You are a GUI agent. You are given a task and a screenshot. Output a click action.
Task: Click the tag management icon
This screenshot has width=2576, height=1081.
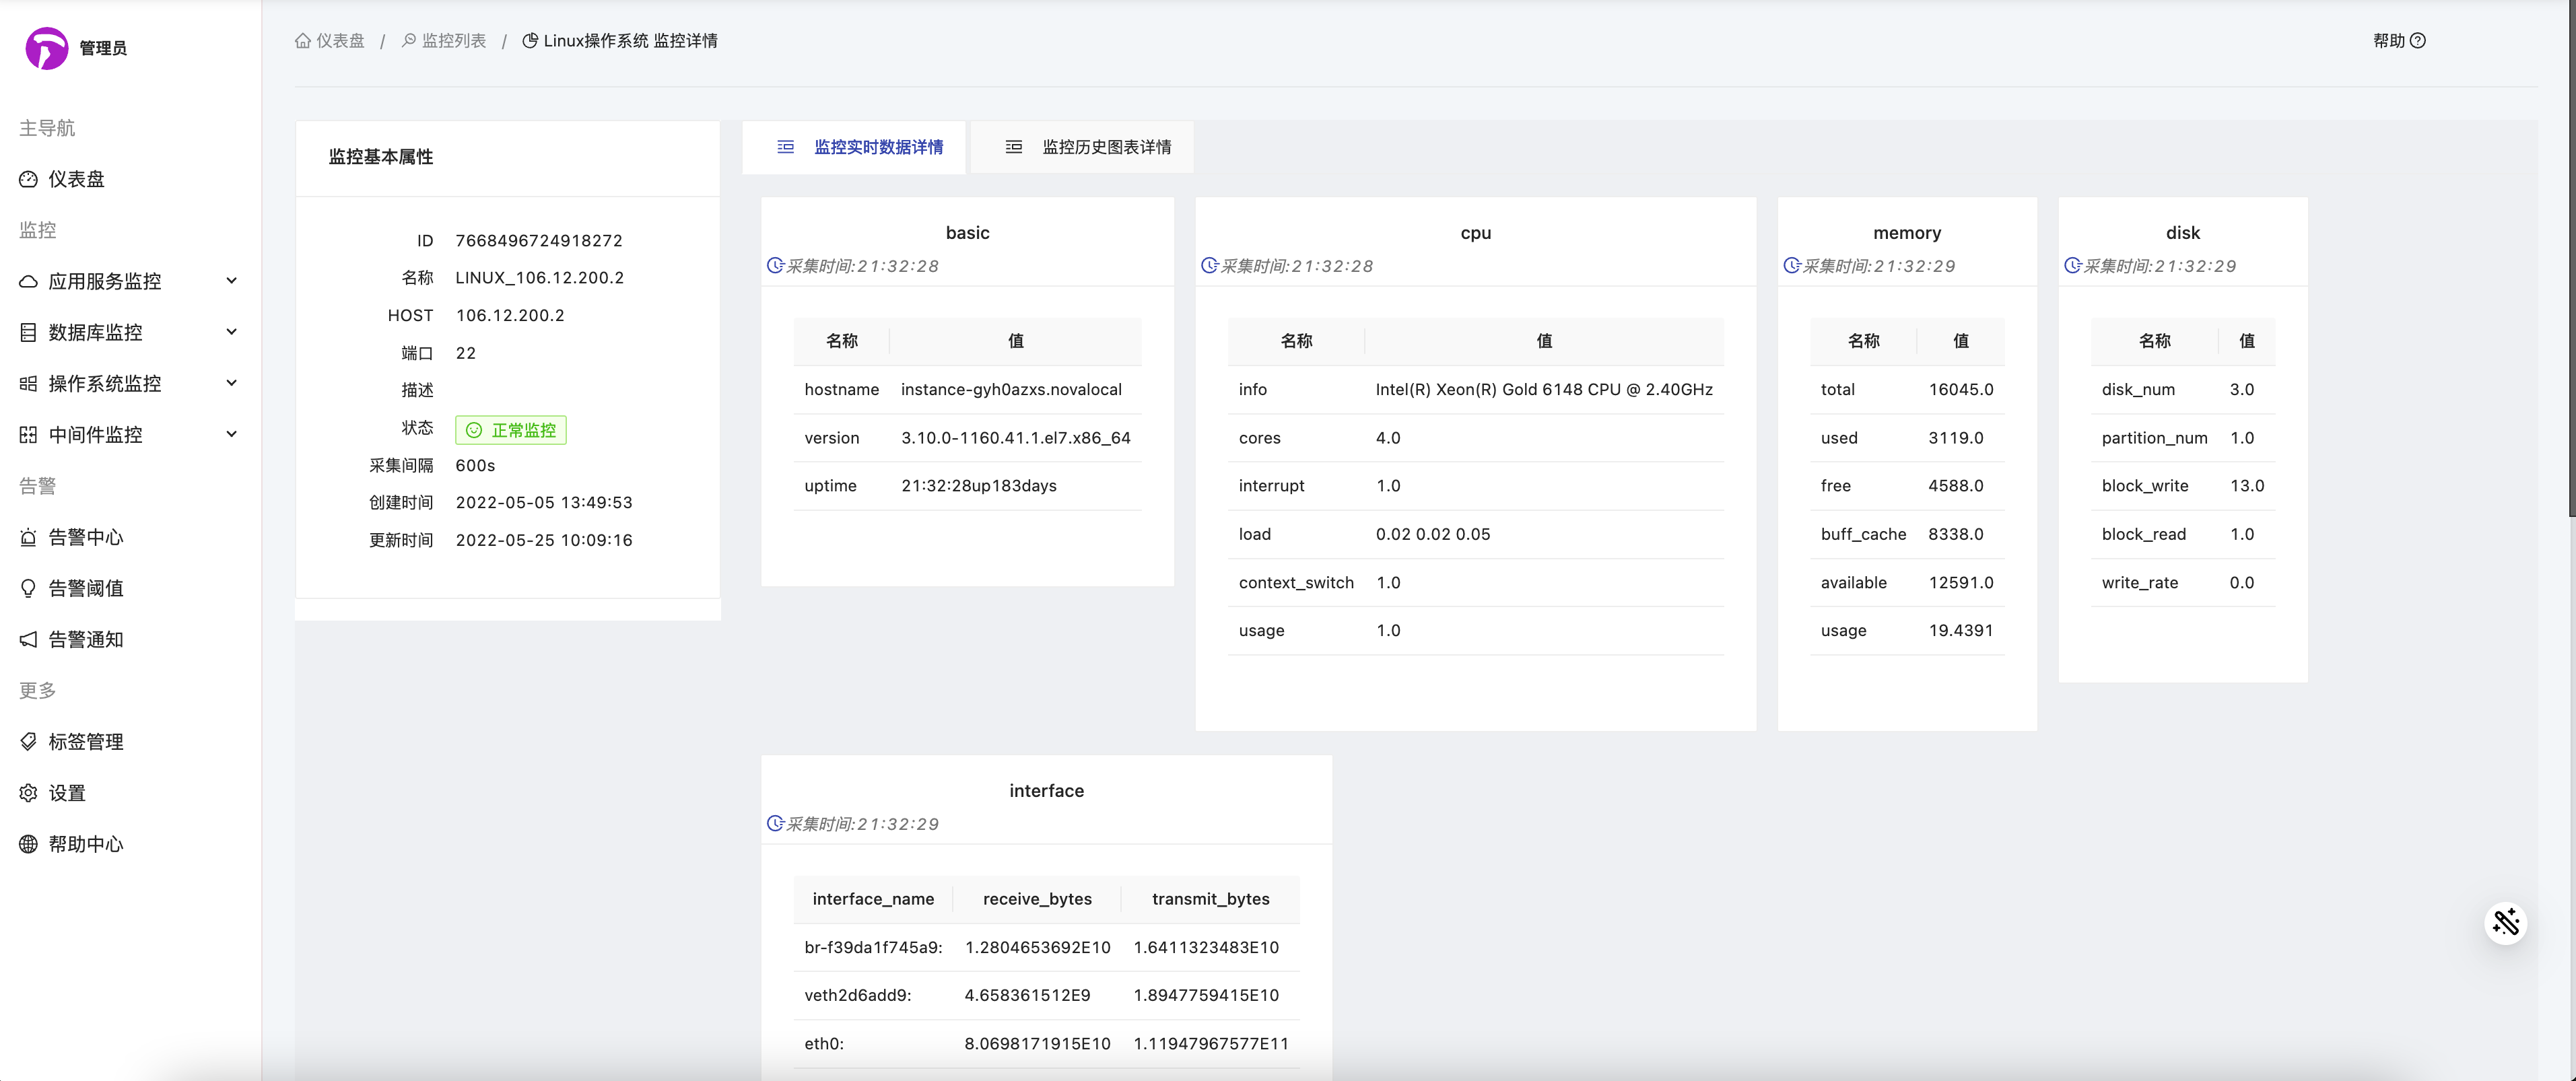coord(28,741)
